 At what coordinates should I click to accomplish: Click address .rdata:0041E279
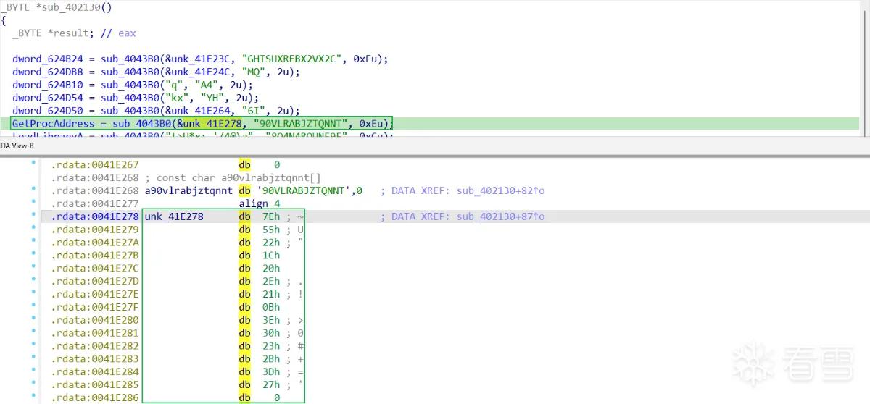click(x=94, y=230)
